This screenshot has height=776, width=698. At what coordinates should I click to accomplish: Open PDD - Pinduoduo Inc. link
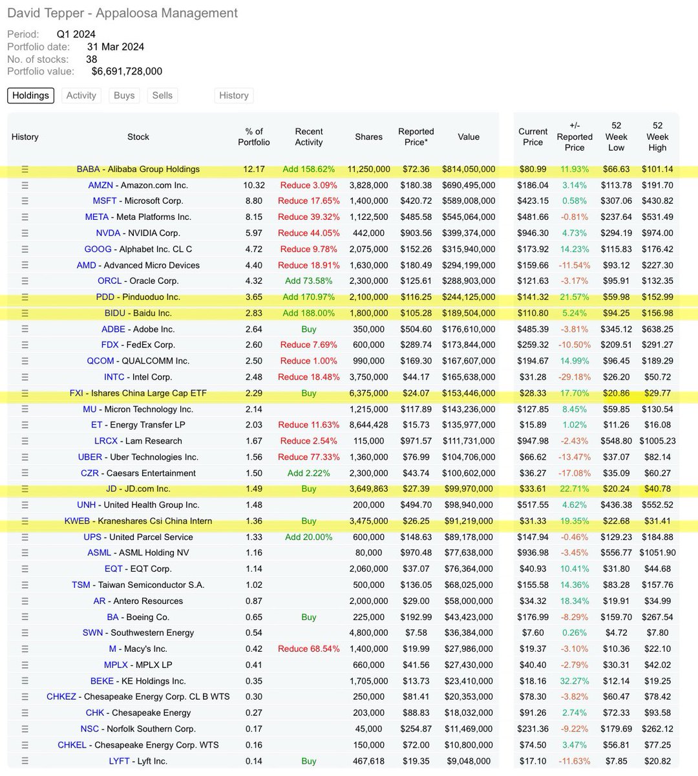click(138, 297)
